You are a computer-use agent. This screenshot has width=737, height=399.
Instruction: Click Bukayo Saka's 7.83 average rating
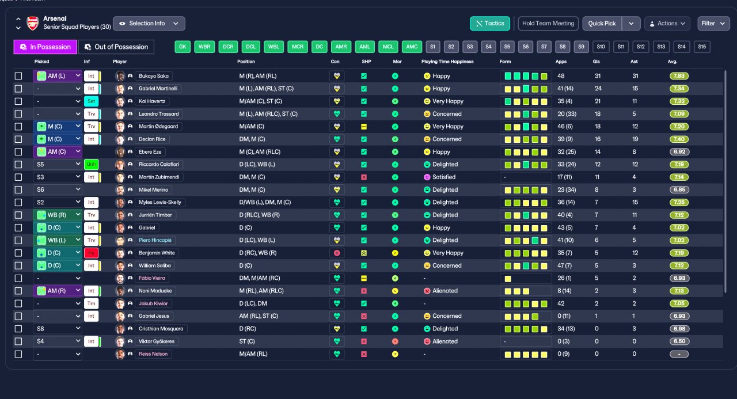679,76
